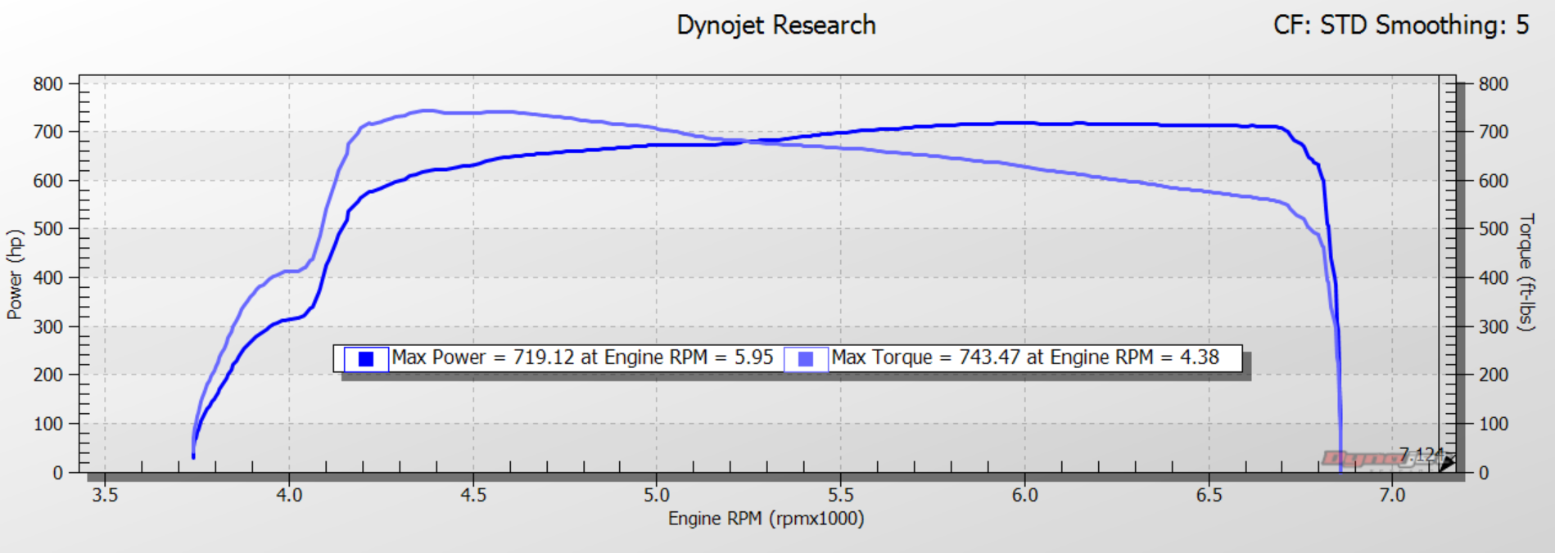1555x553 pixels.
Task: Click the 3.5 tick label on RPM axis
Action: tap(105, 495)
